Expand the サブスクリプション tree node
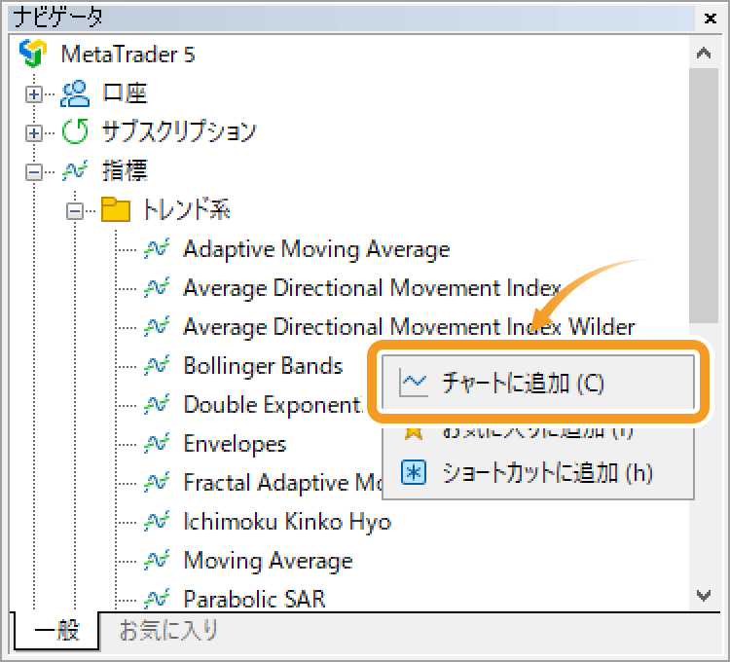Image resolution: width=730 pixels, height=662 pixels. 33,133
